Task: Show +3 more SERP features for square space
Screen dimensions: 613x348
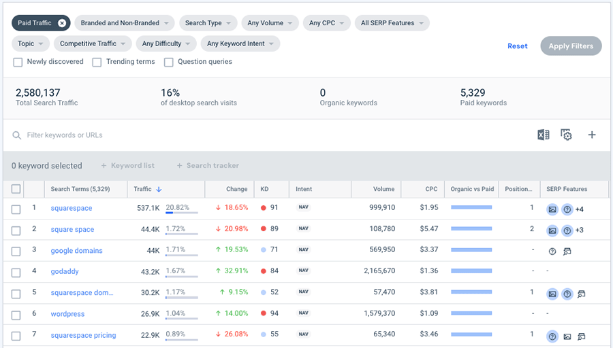Action: coord(580,230)
